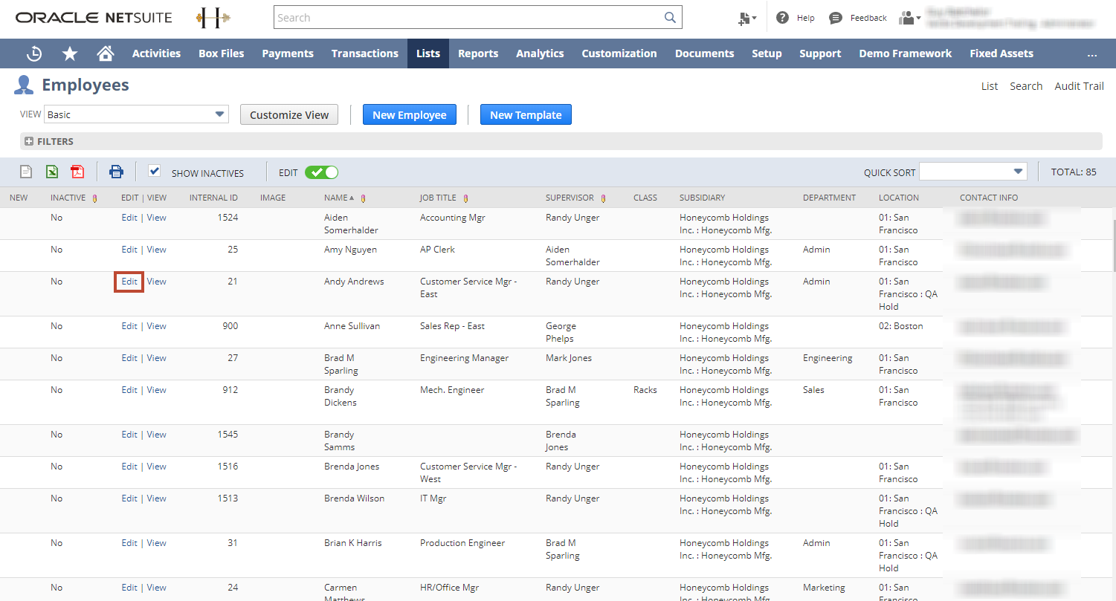This screenshot has height=601, width=1116.
Task: Edit the Andy Andrews employee record
Action: pos(129,282)
